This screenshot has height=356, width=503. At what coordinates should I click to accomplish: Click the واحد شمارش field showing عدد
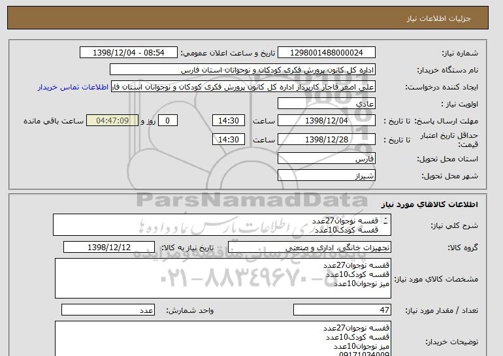108,310
